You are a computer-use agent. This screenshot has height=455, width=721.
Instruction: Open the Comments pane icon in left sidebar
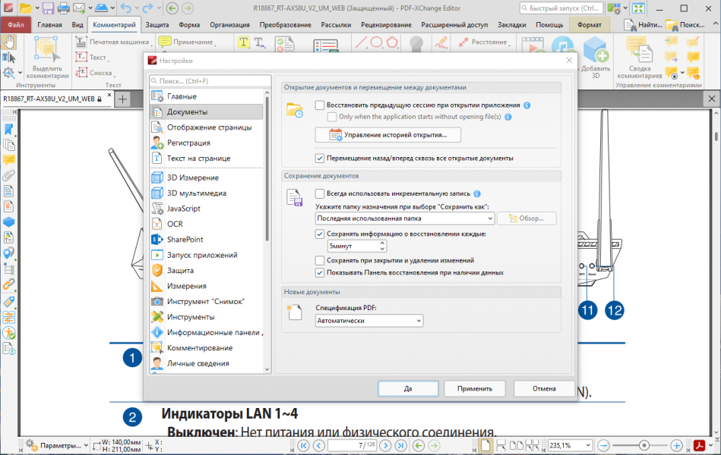(x=8, y=160)
